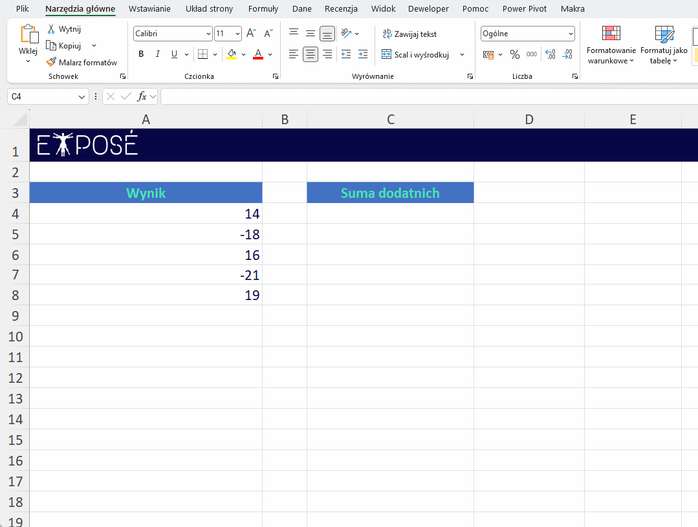Open the Calibri font name dropdown
698x527 pixels.
tap(173, 34)
